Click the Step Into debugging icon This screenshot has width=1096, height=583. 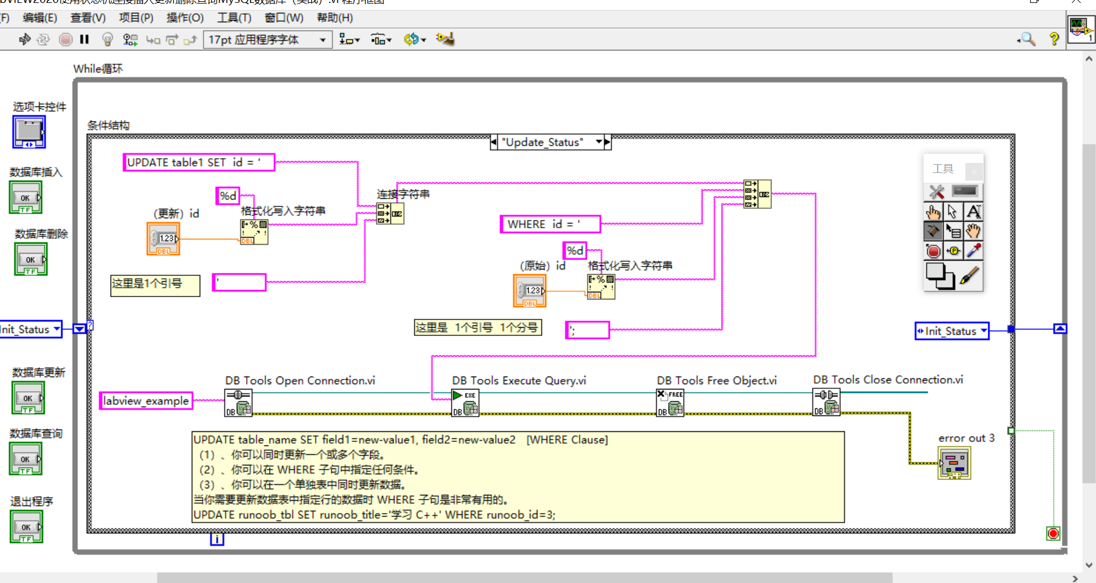[153, 39]
